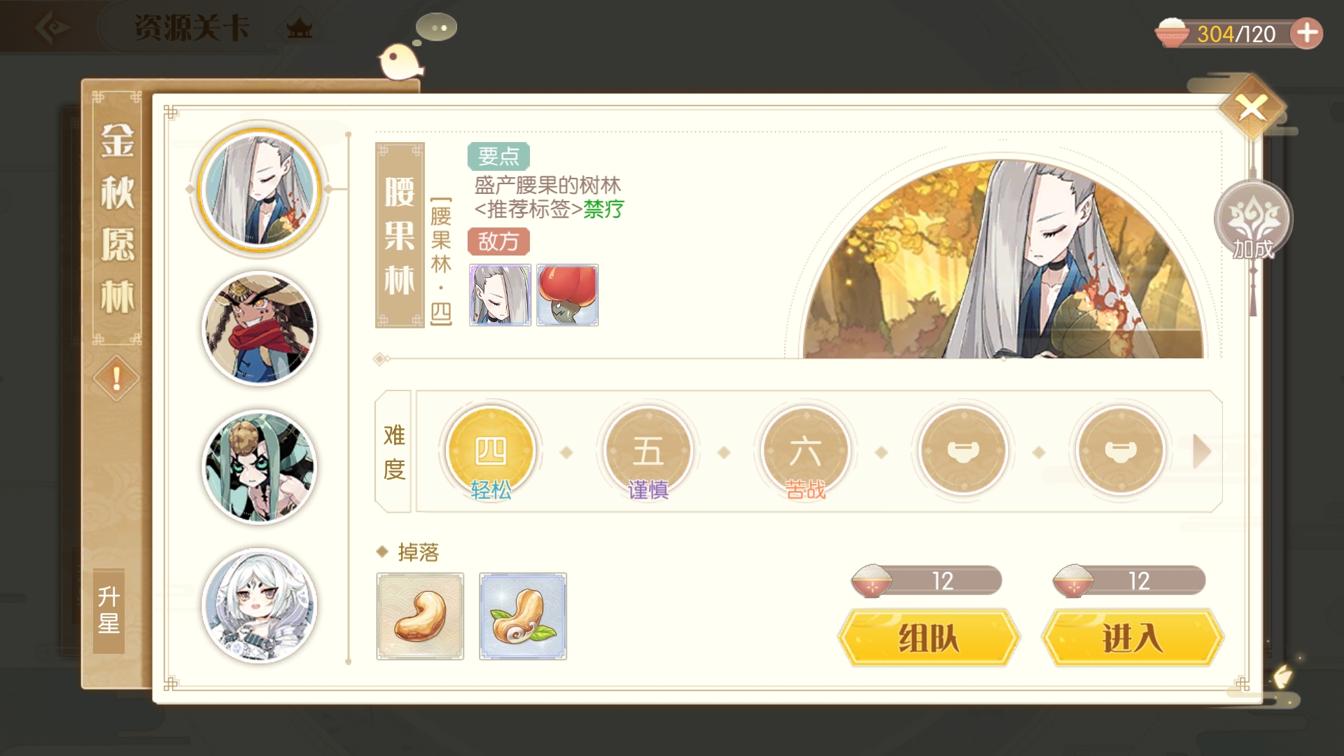Viewport: 1344px width, 756px height.
Task: Select difficulty 五 谨慎
Action: coord(648,453)
